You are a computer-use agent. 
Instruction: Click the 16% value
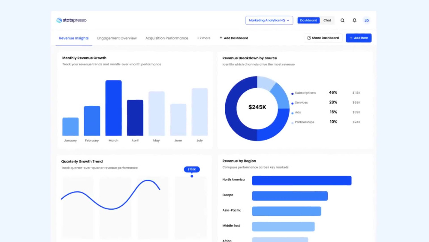point(333,112)
